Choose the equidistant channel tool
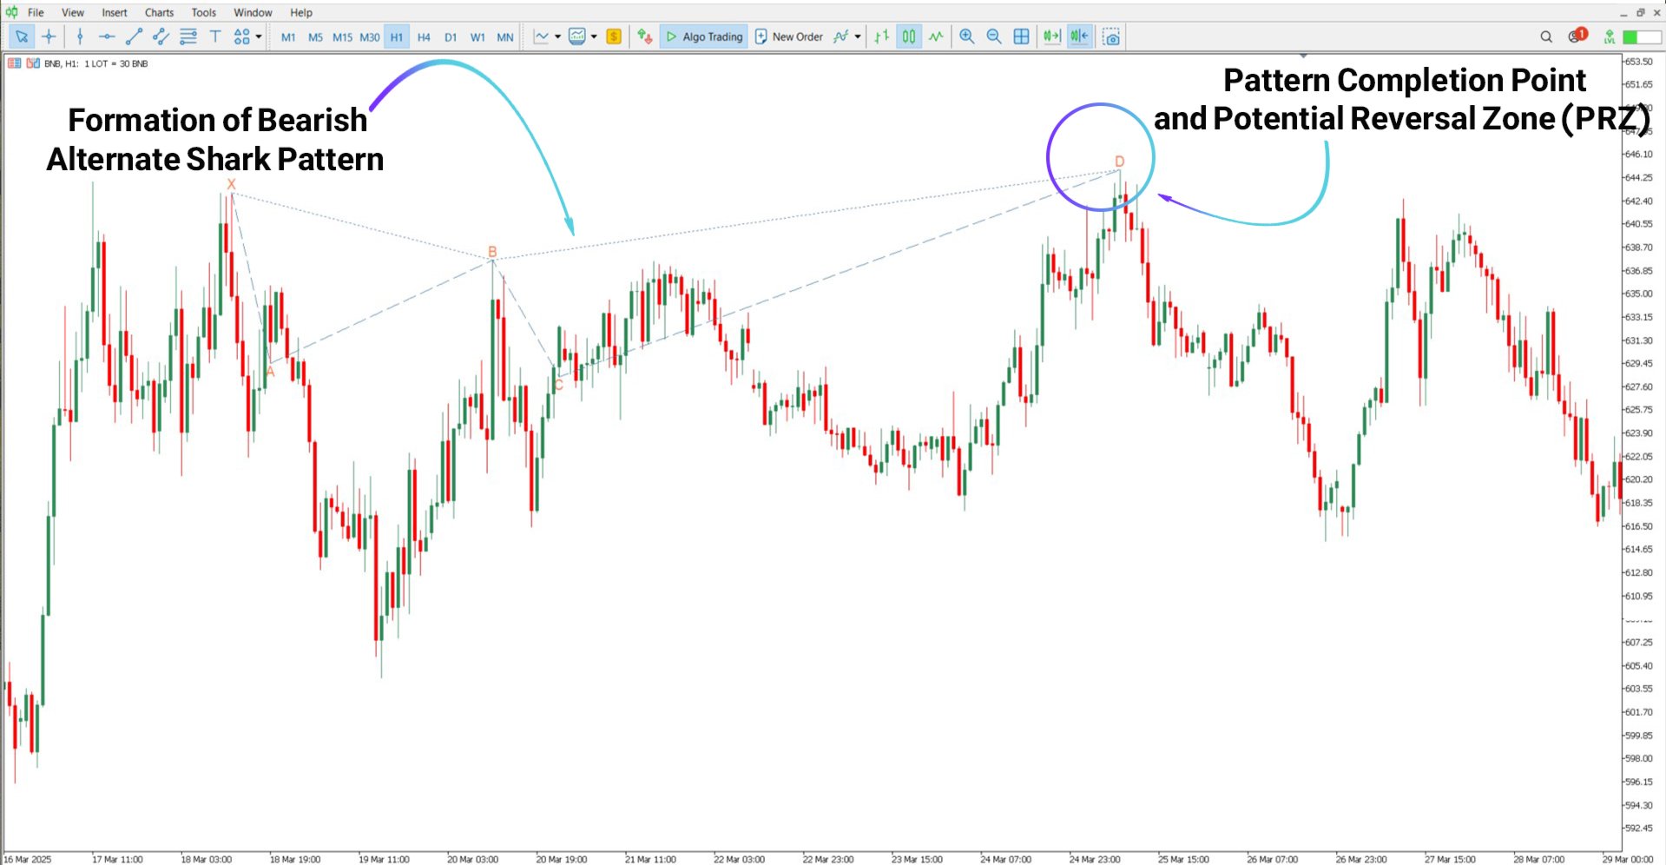The height and width of the screenshot is (865, 1666). [x=161, y=36]
